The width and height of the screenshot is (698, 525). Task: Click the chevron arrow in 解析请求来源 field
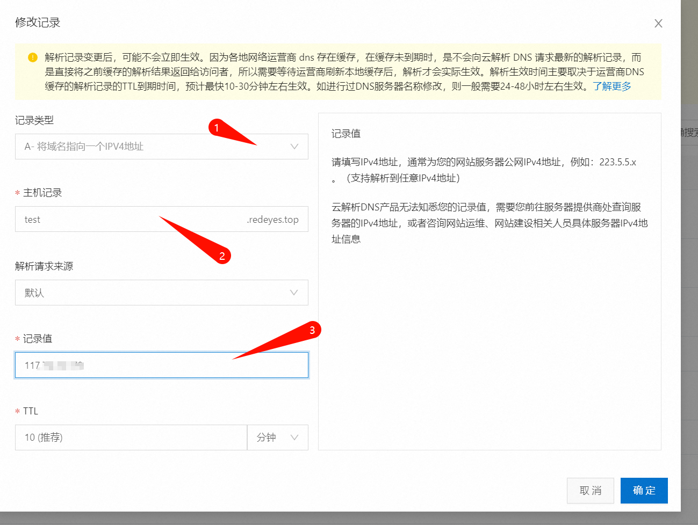click(x=294, y=293)
